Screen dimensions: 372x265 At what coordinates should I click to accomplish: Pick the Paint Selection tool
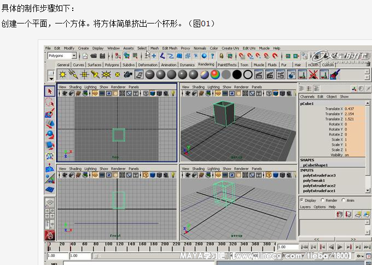[x=50, y=113]
